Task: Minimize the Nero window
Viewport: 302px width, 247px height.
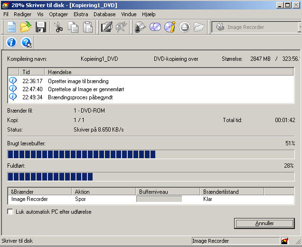Action: tap(280, 5)
